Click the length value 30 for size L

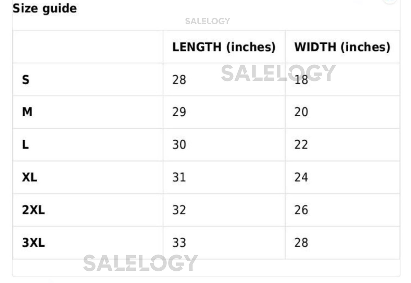[179, 145]
